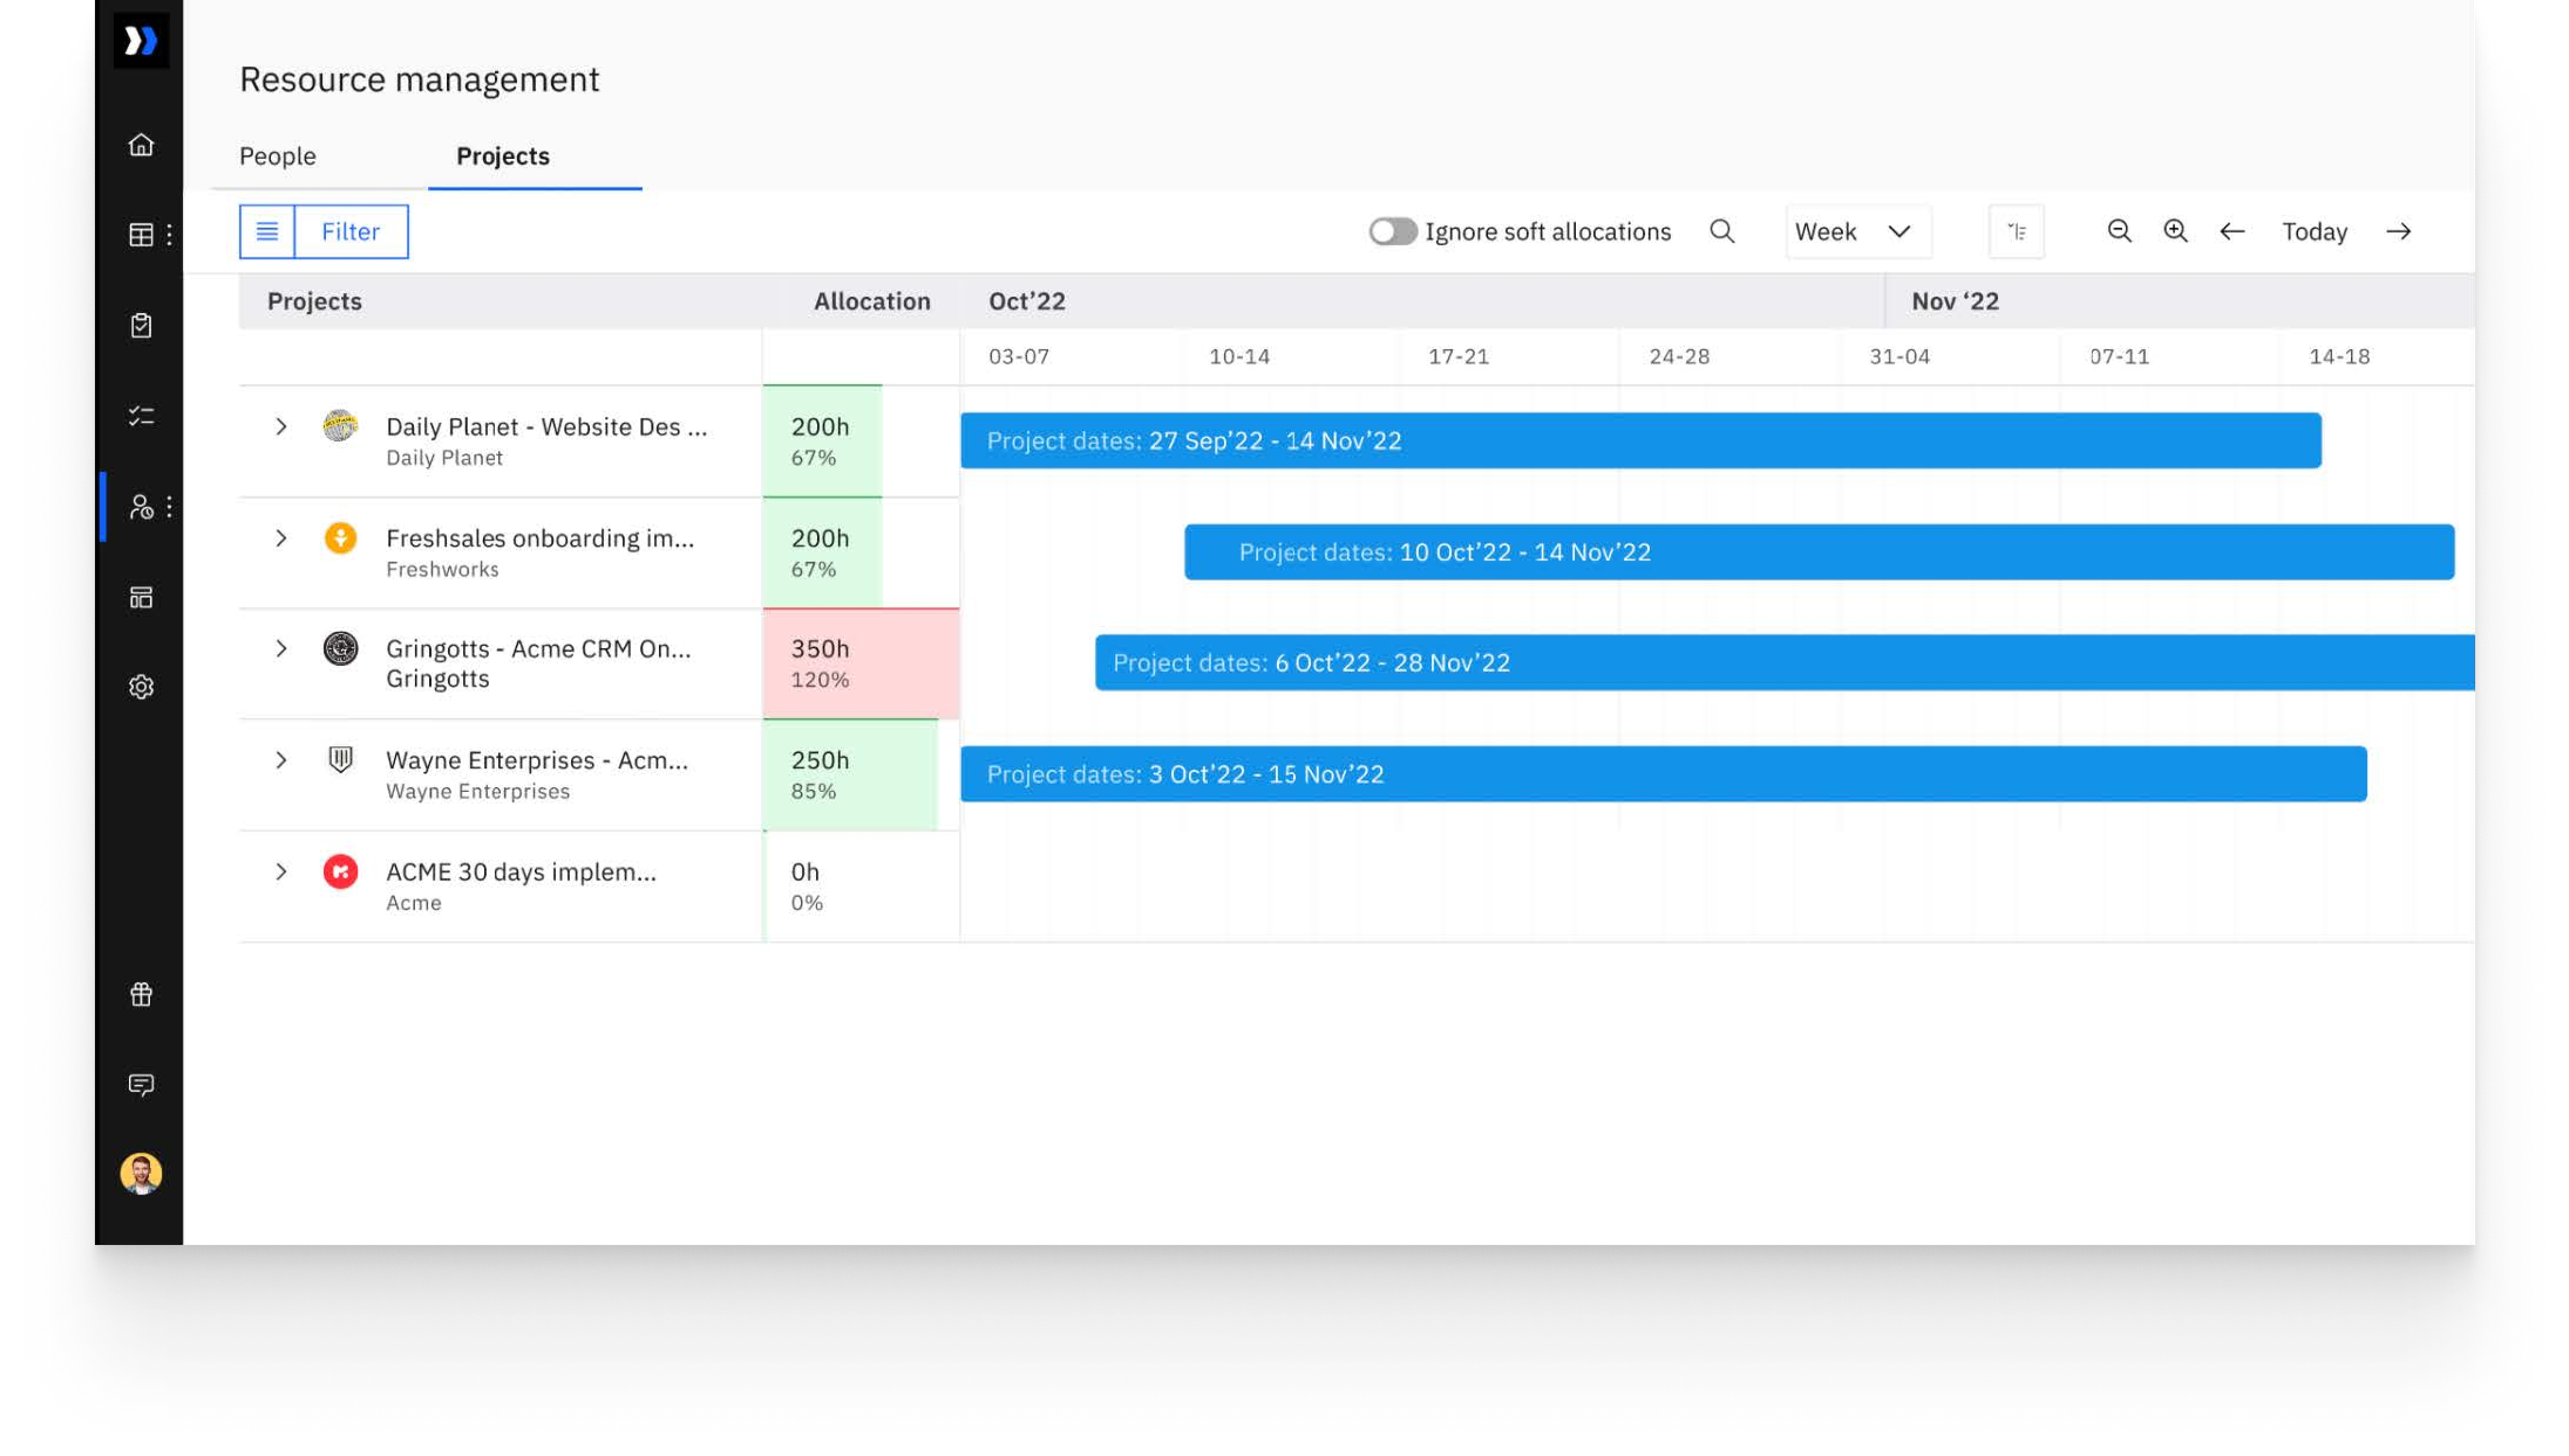Open the dashboards layout icon in sidebar

click(141, 596)
